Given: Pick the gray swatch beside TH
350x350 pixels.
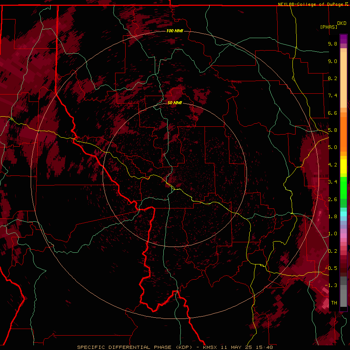Looking at the screenshot, I should (x=343, y=299).
